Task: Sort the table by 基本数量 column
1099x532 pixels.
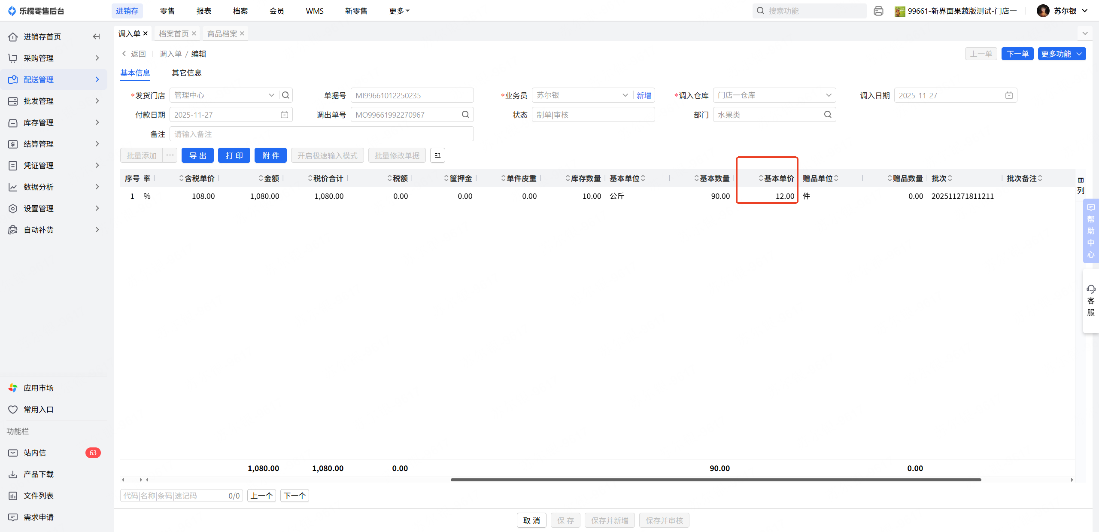Action: tap(697, 178)
